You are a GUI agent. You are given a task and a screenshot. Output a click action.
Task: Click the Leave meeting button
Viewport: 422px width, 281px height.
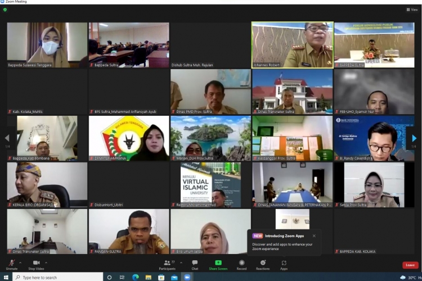click(410, 265)
